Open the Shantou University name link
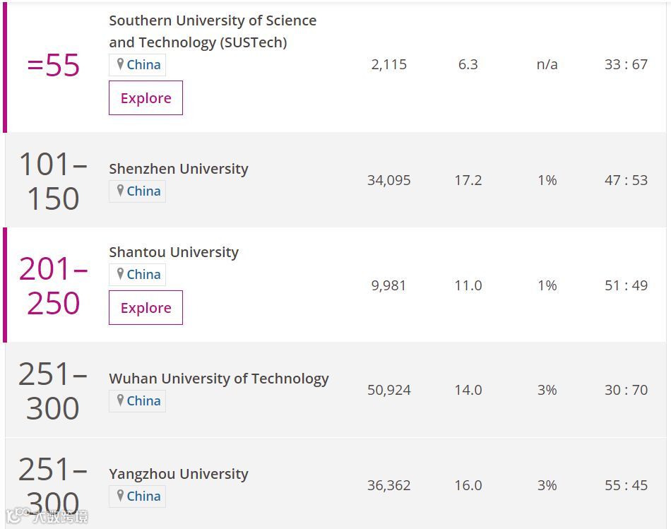 174,252
